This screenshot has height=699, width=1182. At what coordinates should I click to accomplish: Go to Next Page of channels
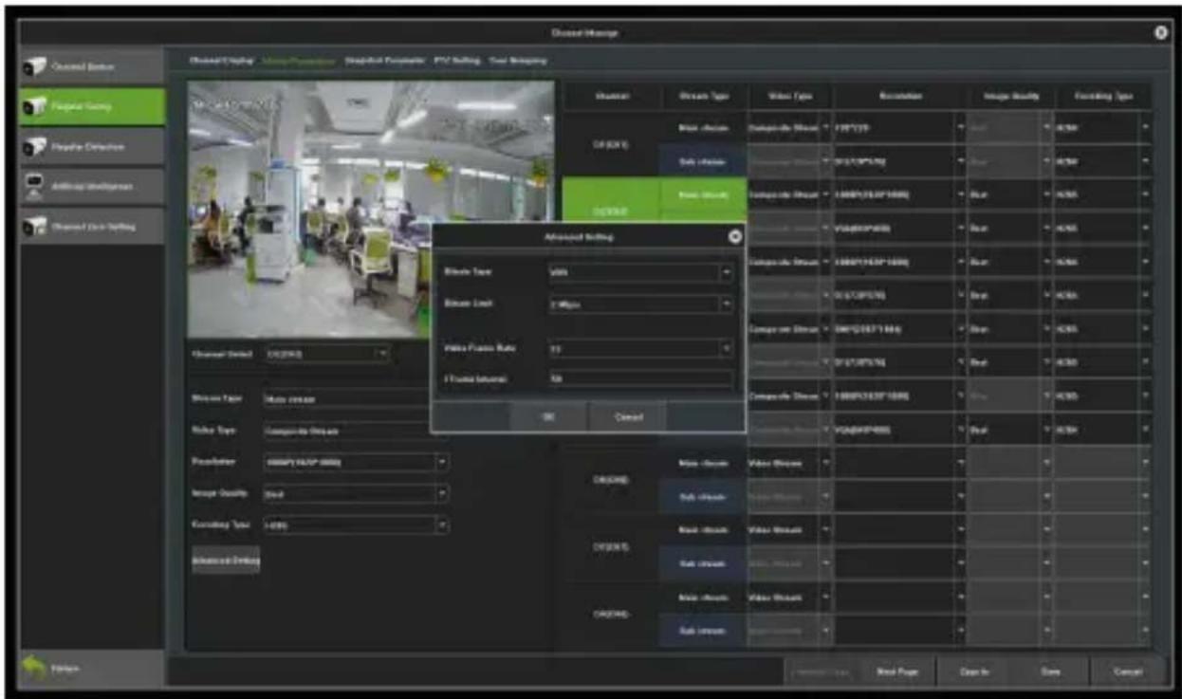click(x=894, y=671)
